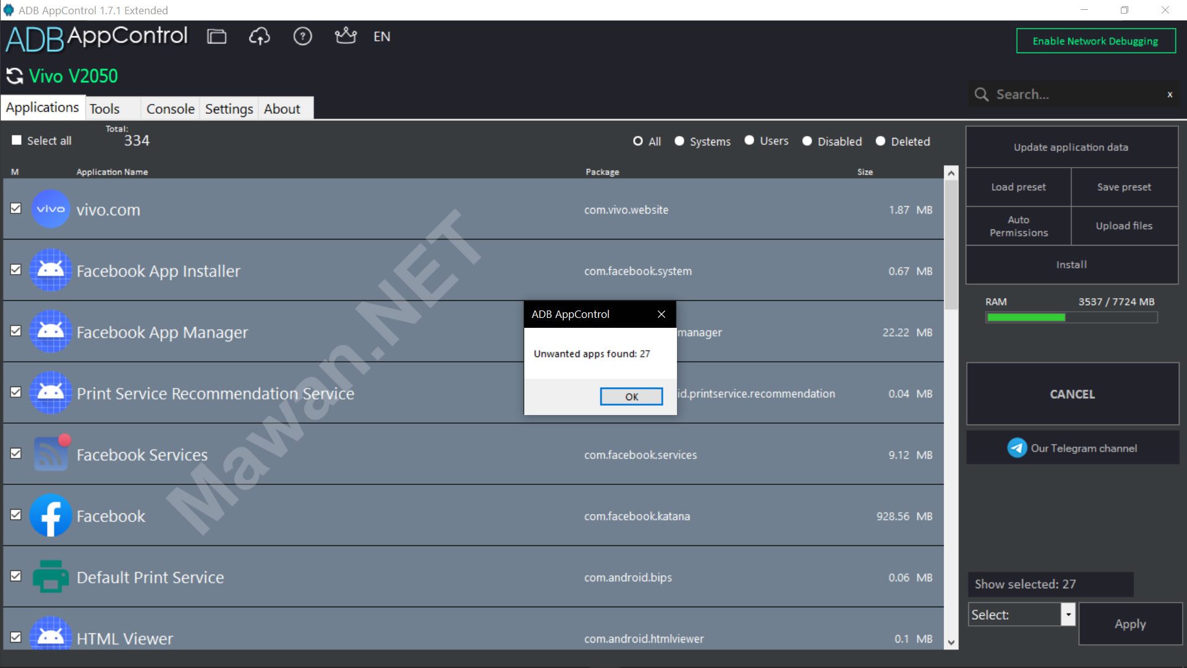This screenshot has width=1187, height=668.
Task: Click the Facebook App Installer icon
Action: tap(50, 270)
